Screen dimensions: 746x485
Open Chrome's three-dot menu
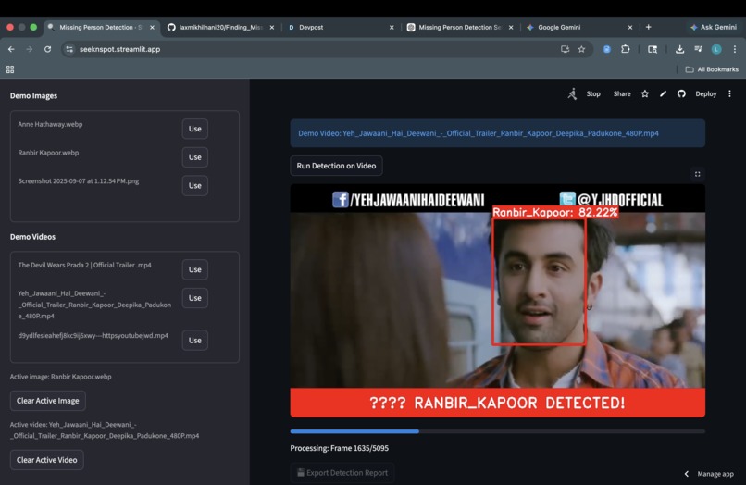pos(735,49)
